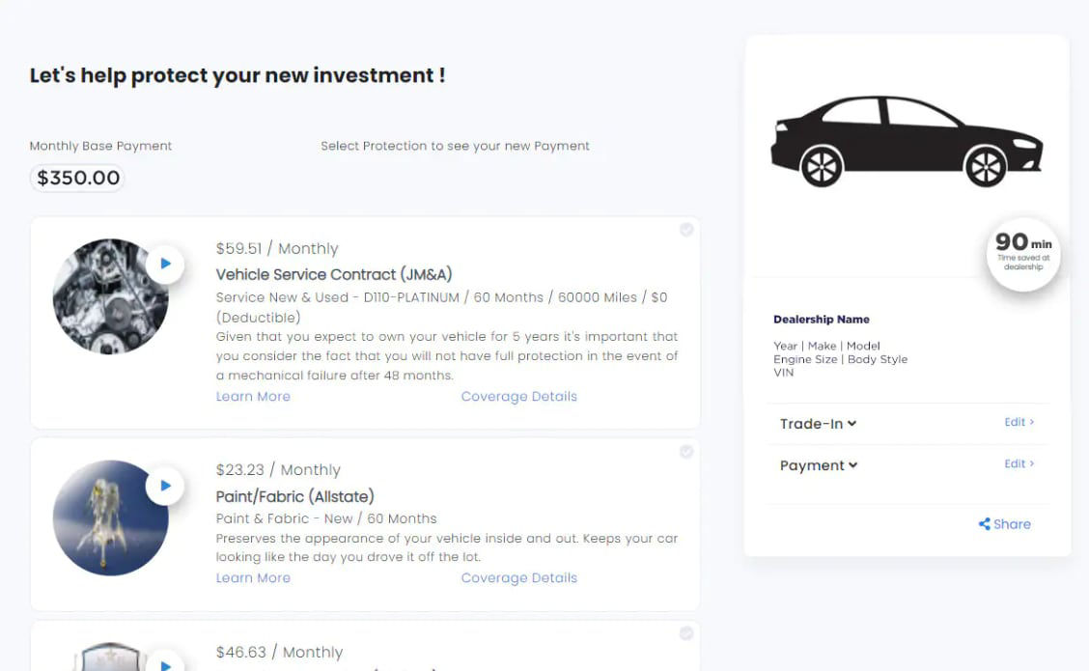Click the 90 min time saved badge

1022,253
